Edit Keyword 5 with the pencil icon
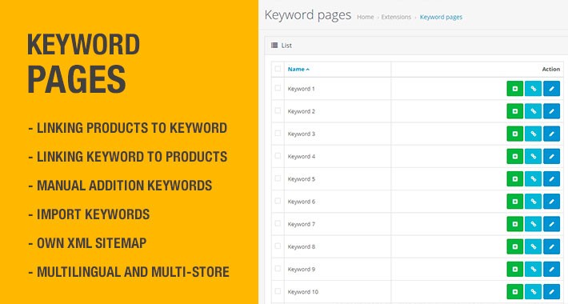568x304 pixels. [x=551, y=179]
